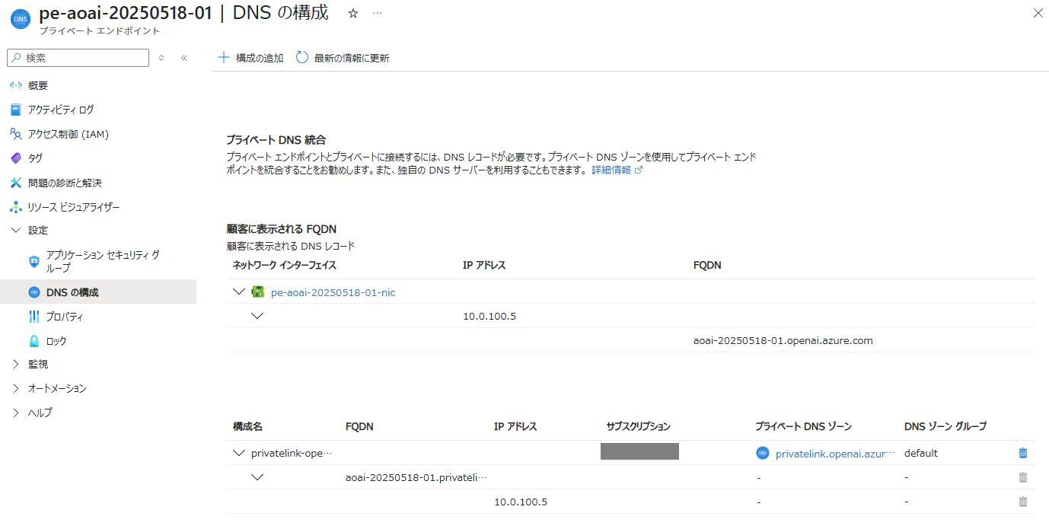The width and height of the screenshot is (1049, 529).
Task: Favorite this page with the star icon
Action: [352, 14]
